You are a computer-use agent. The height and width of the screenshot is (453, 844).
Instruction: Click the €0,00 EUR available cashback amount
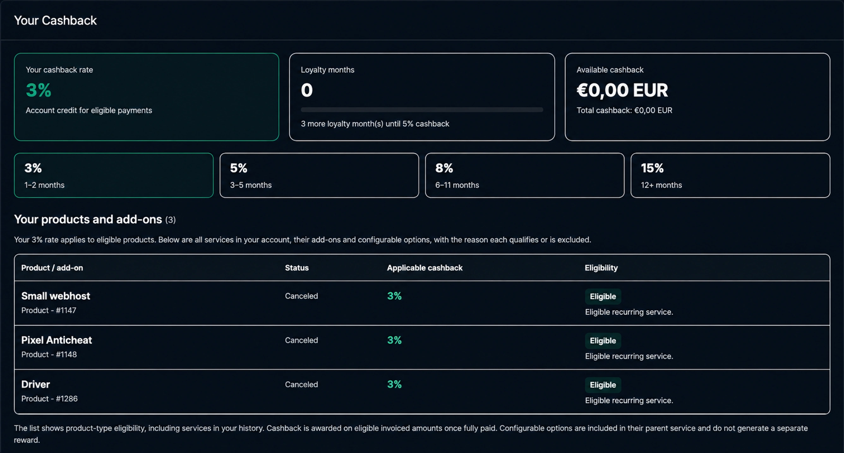(622, 90)
